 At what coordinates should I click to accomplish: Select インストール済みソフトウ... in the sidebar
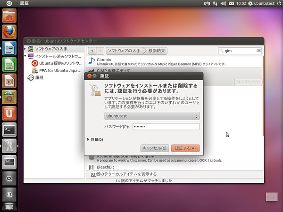click(x=54, y=56)
